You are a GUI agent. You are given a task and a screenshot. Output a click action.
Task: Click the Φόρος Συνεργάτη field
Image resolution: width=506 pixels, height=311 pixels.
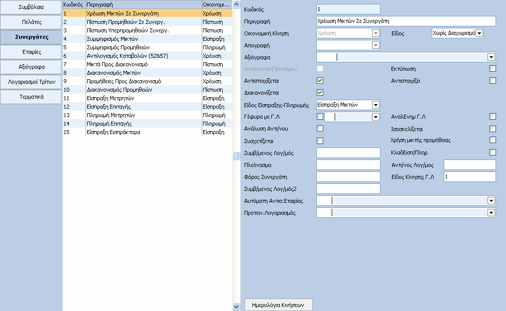(x=348, y=176)
